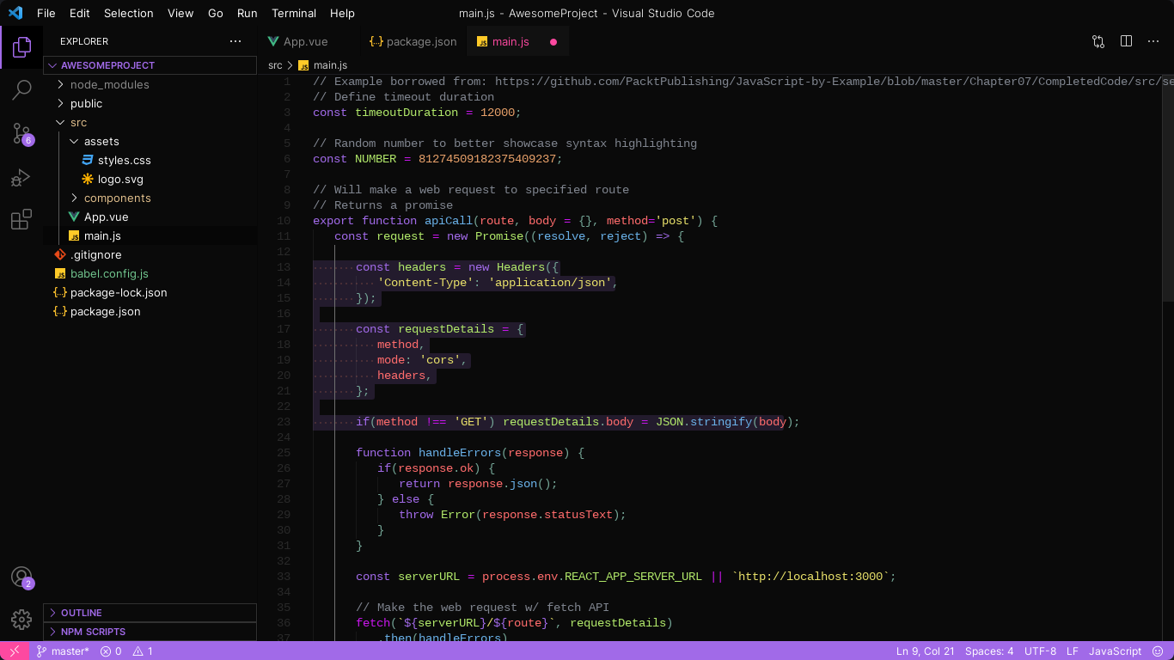Open the Search view in activity bar
Image resolution: width=1174 pixels, height=660 pixels.
pyautogui.click(x=21, y=89)
